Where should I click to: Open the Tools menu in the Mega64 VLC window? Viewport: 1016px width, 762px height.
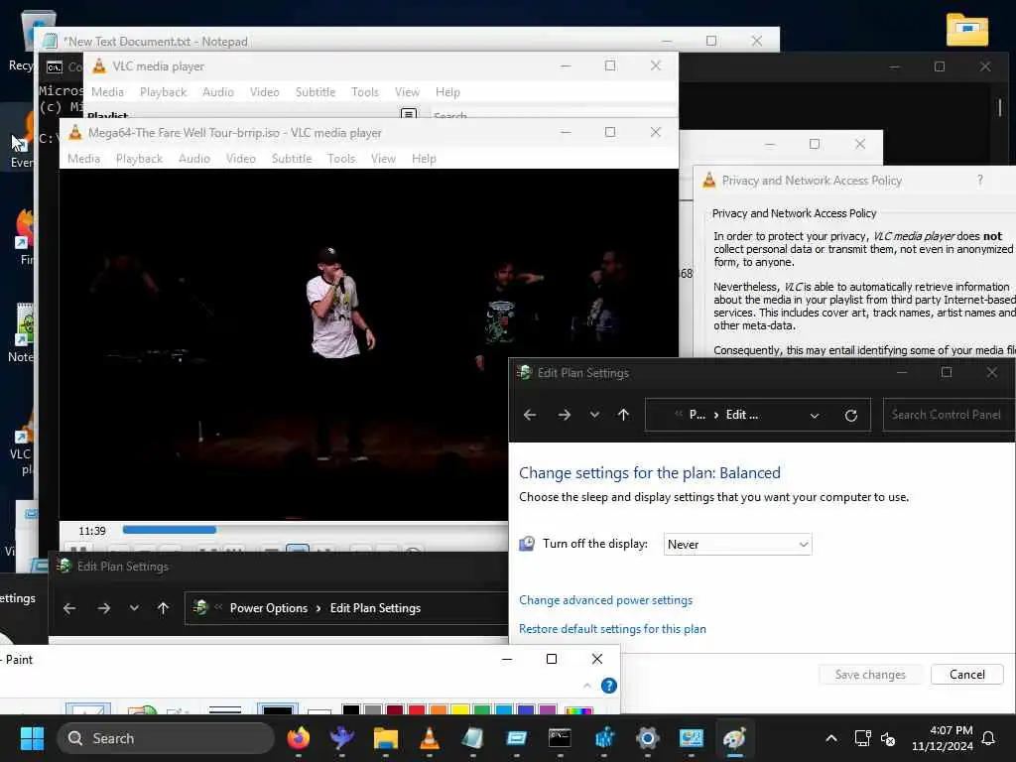pyautogui.click(x=341, y=158)
